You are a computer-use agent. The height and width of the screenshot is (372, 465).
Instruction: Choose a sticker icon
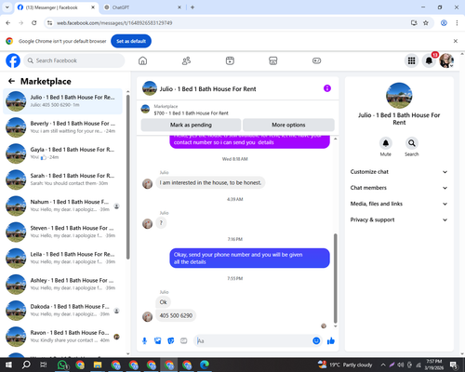click(x=171, y=341)
